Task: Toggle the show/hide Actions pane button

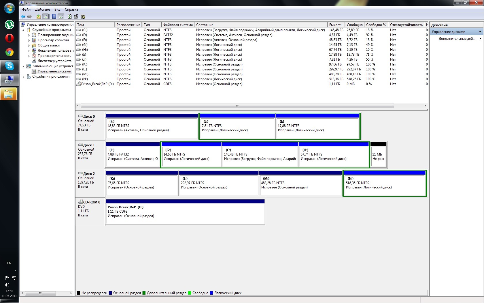Action: (61, 16)
